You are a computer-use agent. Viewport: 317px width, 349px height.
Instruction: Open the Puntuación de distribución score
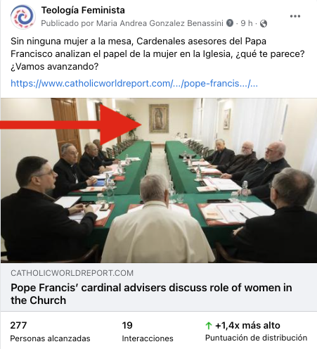pos(256,338)
